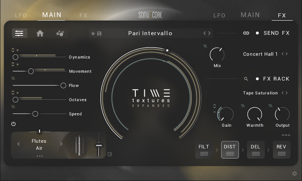The width and height of the screenshot is (302, 181).
Task: Select previous reverb before Concert Hall 1
Action: click(283, 54)
